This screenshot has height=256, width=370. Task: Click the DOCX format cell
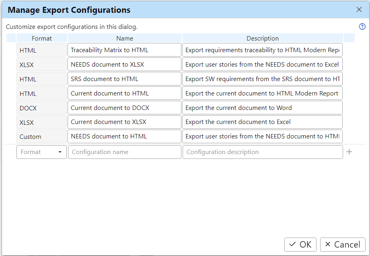(41, 108)
